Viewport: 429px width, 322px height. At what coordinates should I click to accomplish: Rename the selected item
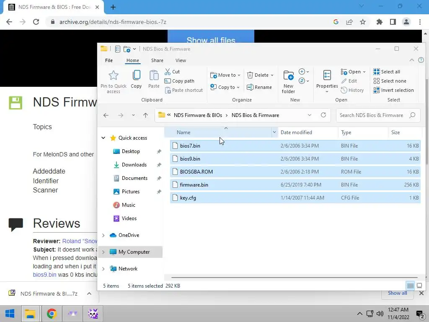[x=259, y=87]
